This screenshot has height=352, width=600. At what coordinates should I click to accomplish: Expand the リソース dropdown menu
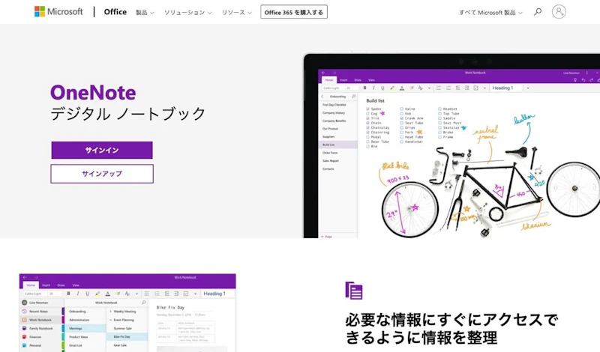tap(236, 12)
